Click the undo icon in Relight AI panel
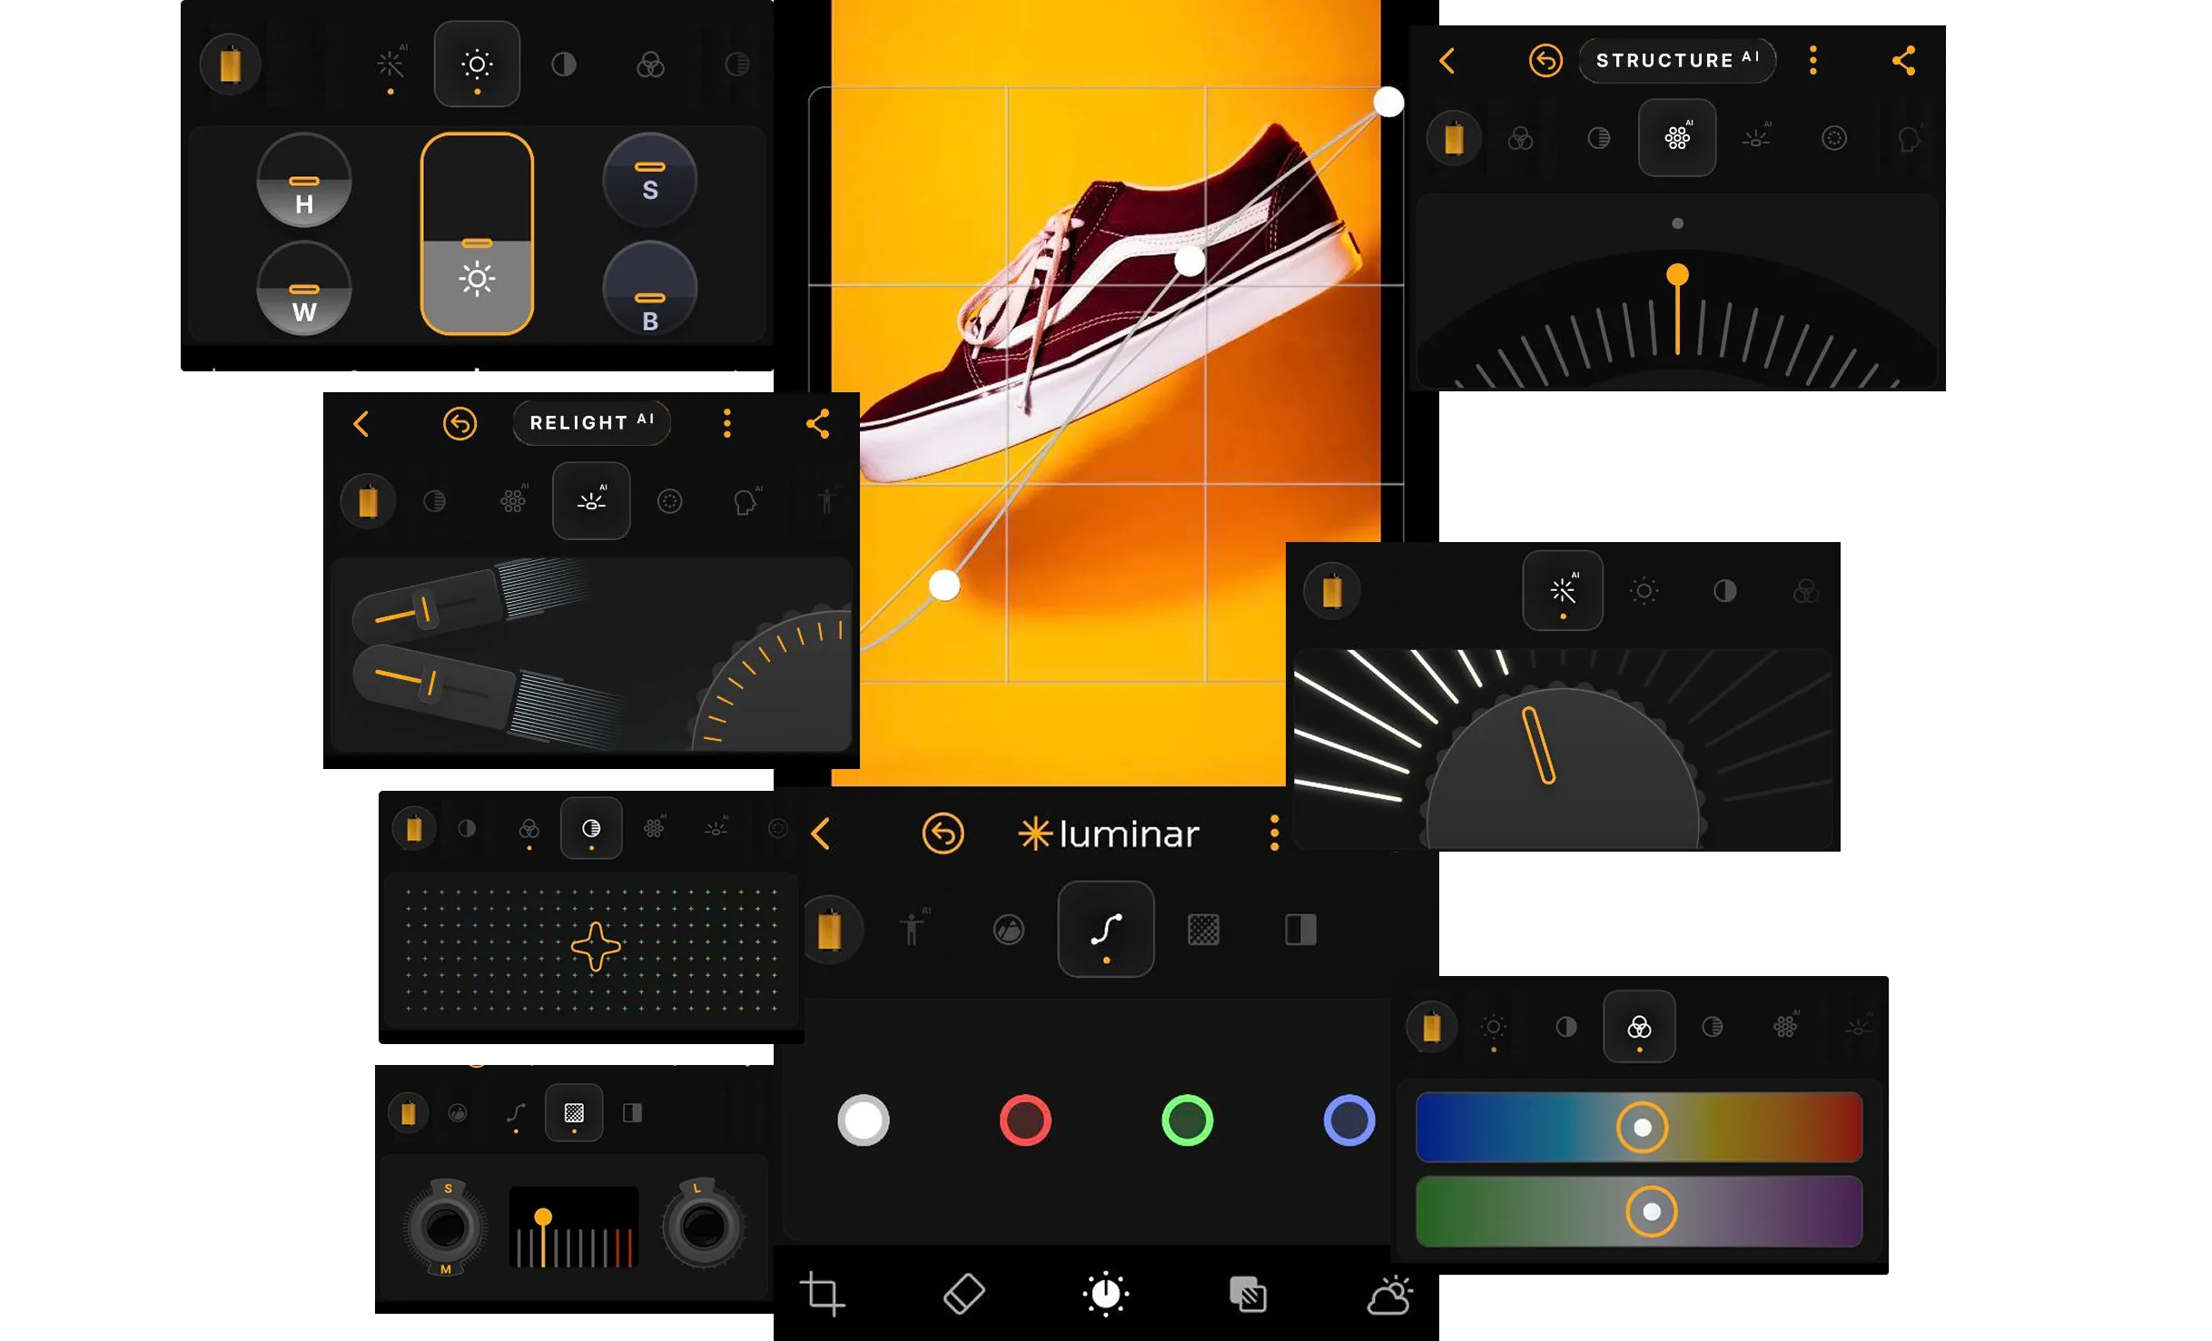Image resolution: width=2212 pixels, height=1341 pixels. point(459,423)
